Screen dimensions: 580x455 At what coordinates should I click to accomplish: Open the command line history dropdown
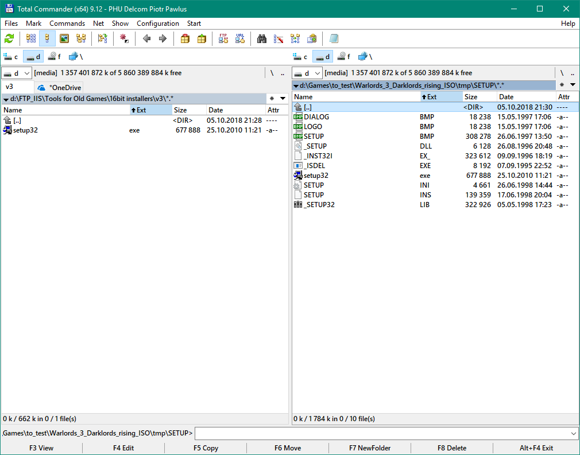click(x=573, y=433)
